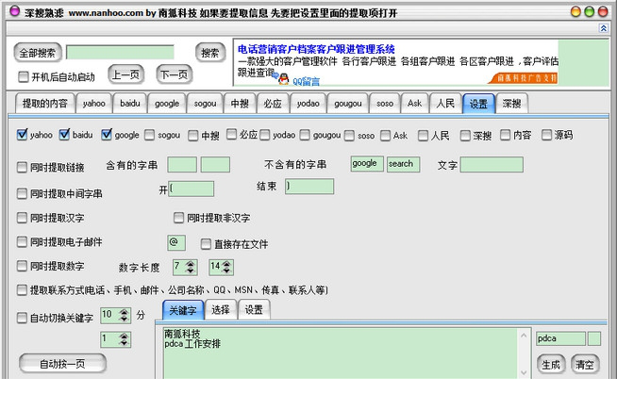This screenshot has height=394, width=617.
Task: Check 提取联系方式 option
Action: click(22, 290)
